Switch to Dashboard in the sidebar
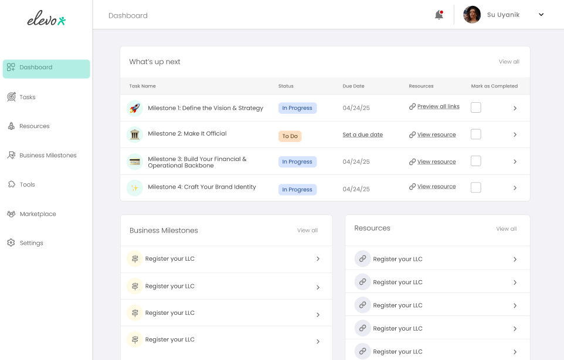 point(36,68)
